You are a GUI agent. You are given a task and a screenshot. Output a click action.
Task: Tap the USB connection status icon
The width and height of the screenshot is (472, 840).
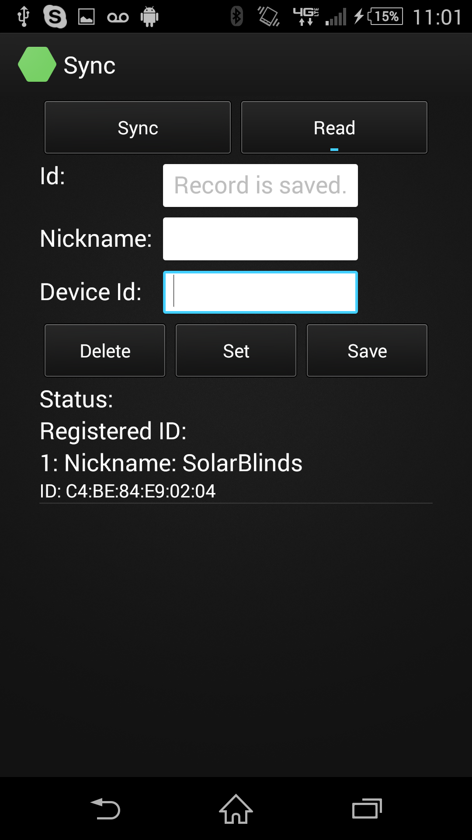(23, 17)
